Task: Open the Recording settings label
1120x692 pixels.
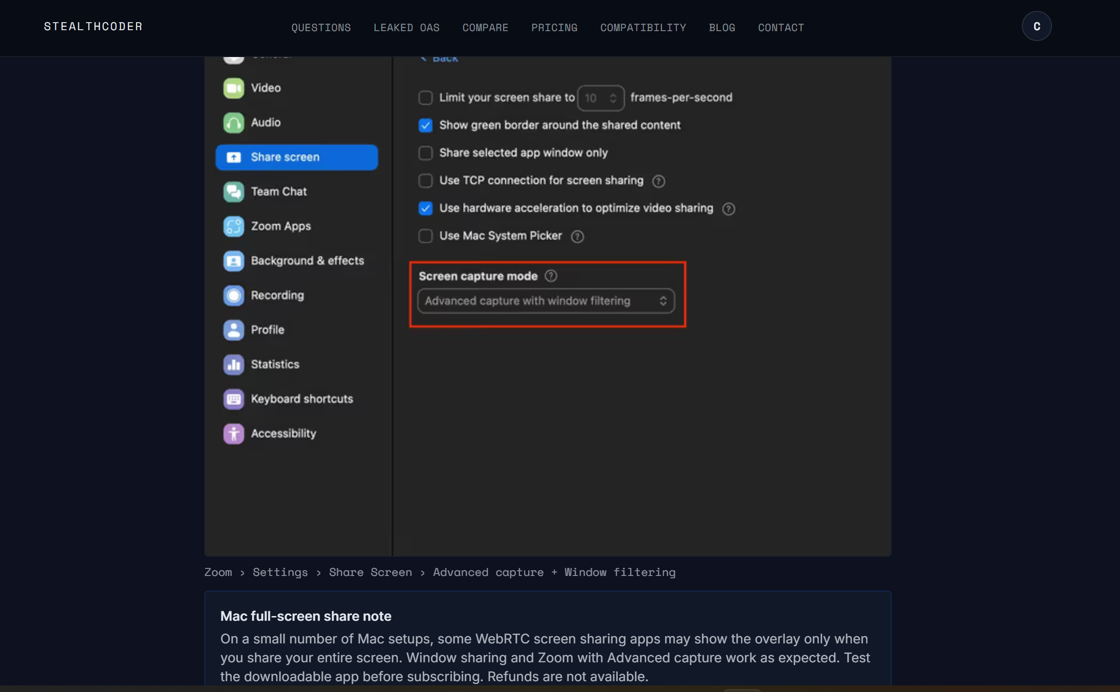Action: coord(278,295)
